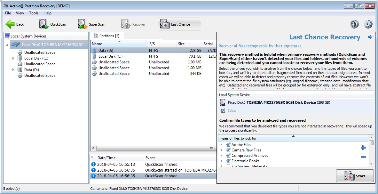Uncheck the Camera Raw Files checkbox

(x=228, y=150)
